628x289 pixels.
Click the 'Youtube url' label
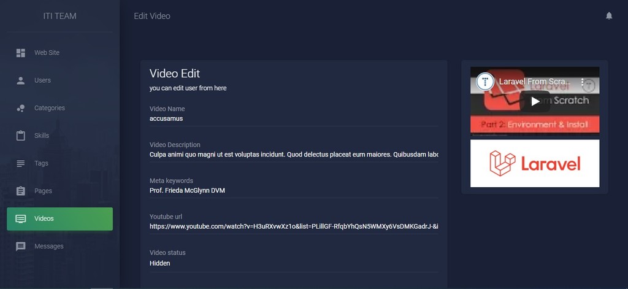166,217
